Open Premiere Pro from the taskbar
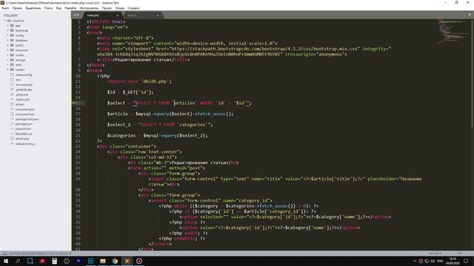Image resolution: width=474 pixels, height=266 pixels. coord(79,261)
